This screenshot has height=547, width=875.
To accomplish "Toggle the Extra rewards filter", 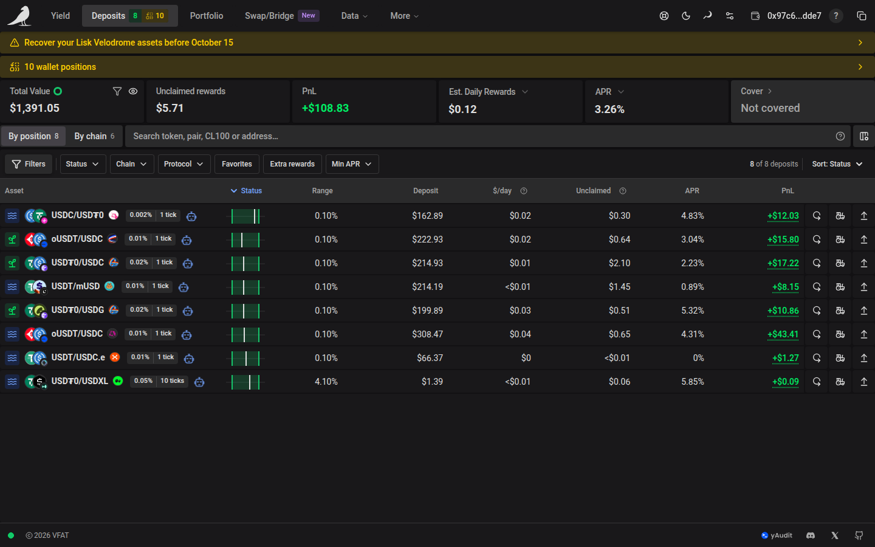I will [x=292, y=164].
